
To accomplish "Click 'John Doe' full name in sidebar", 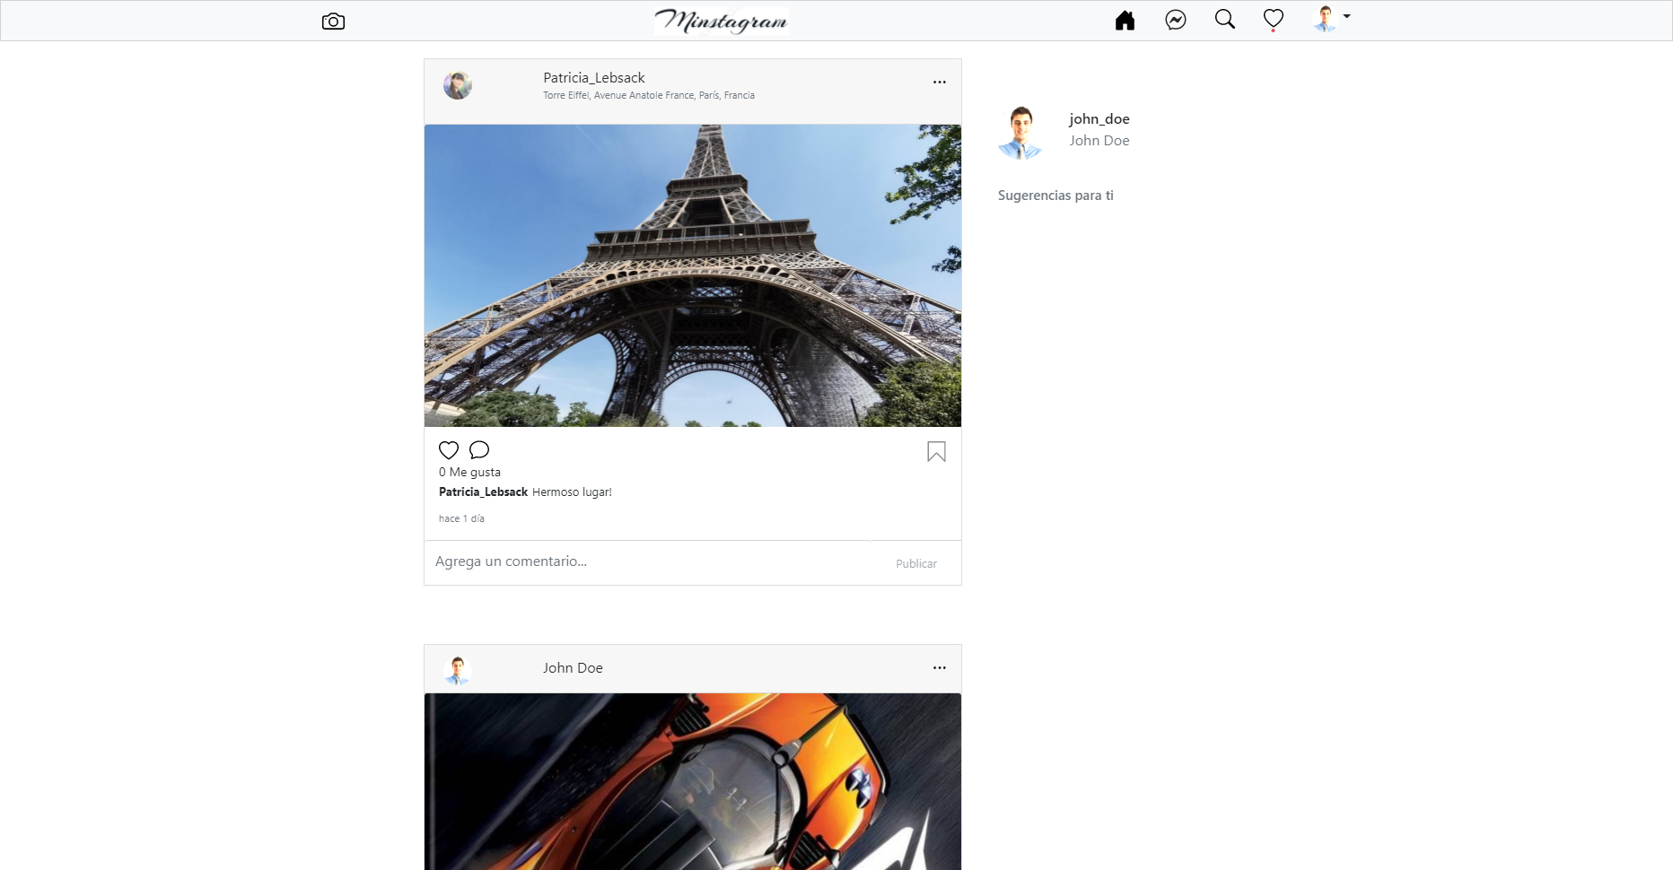I will point(1099,140).
